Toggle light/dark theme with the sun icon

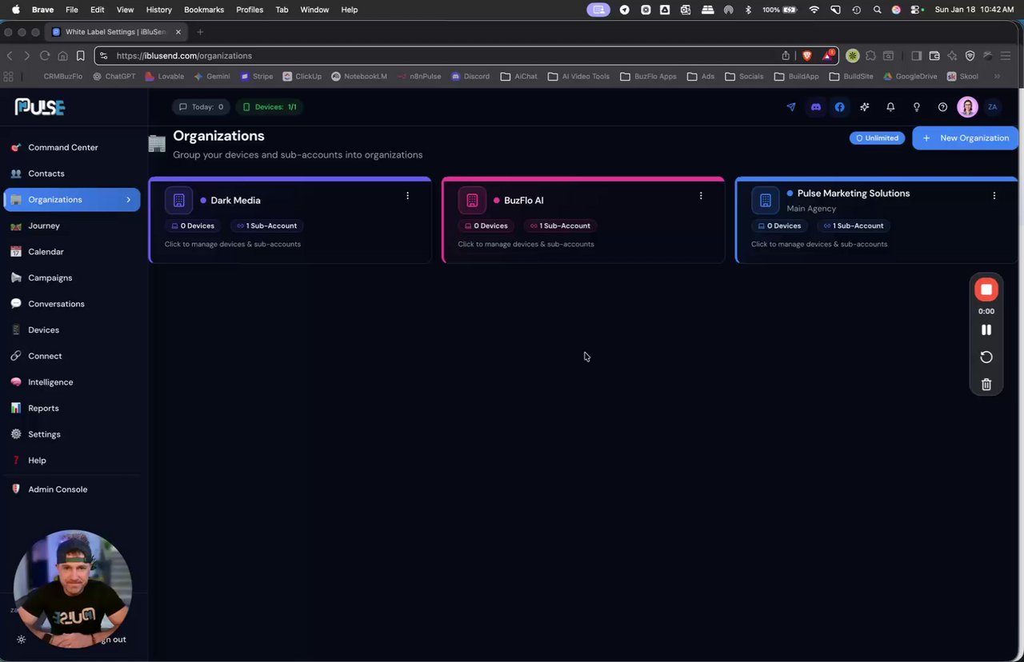click(21, 640)
